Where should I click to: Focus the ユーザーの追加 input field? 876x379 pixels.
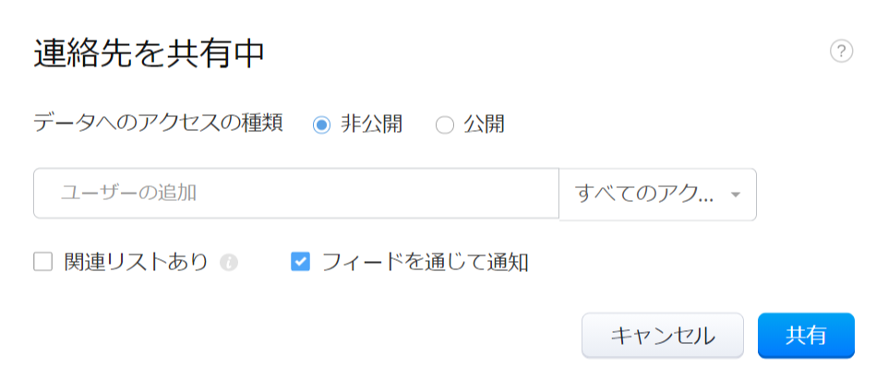pyautogui.click(x=295, y=193)
